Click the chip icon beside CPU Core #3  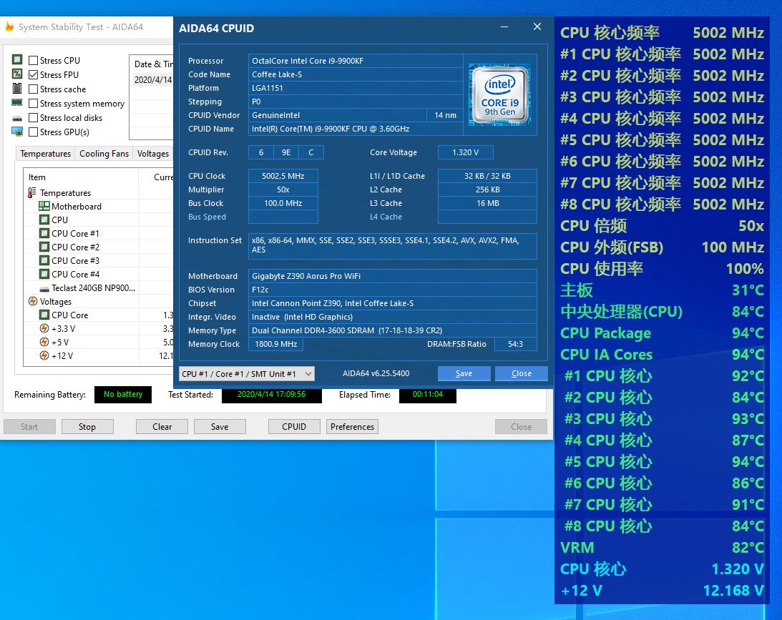coord(44,261)
